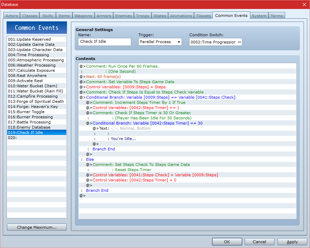Click the Apply button
The image size is (310, 248).
[292, 242]
